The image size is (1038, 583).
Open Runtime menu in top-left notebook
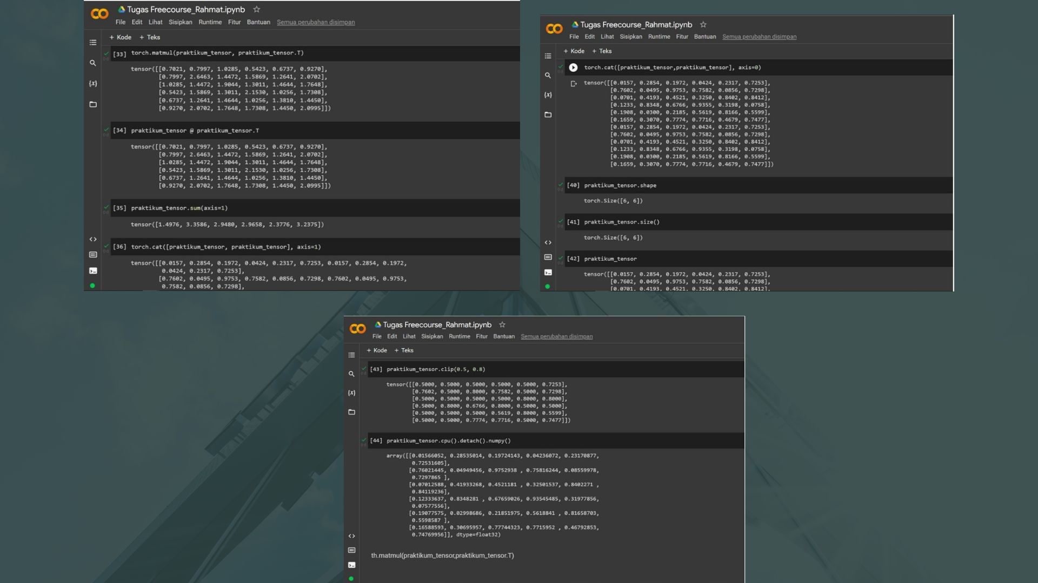click(x=210, y=22)
